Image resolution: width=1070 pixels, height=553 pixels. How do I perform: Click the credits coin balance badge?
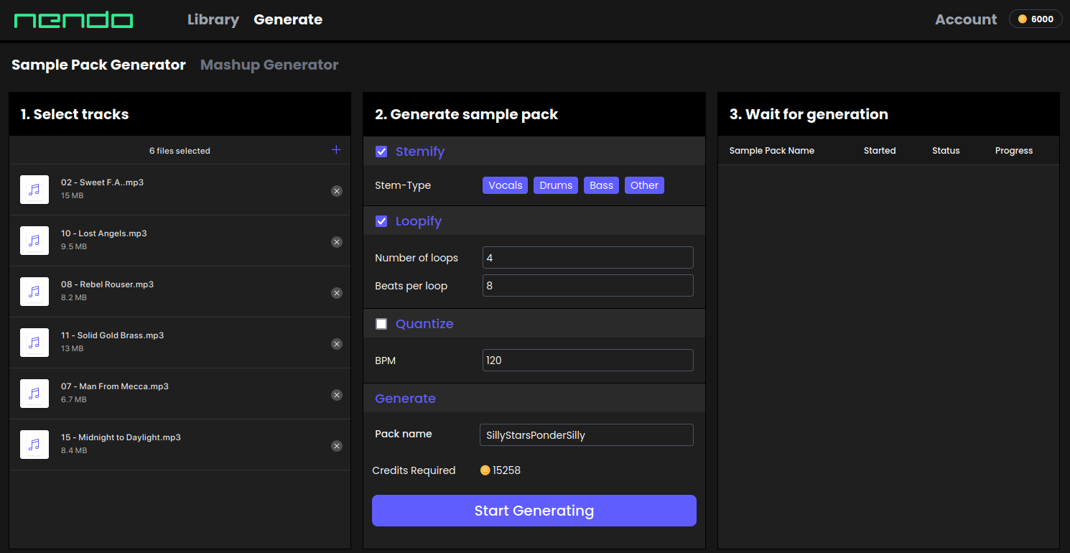[x=1036, y=19]
